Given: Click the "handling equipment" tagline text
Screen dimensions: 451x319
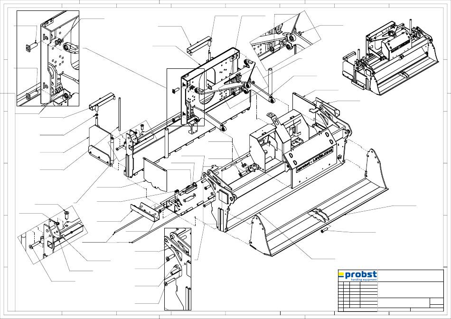Looking at the screenshot, I should [364, 280].
